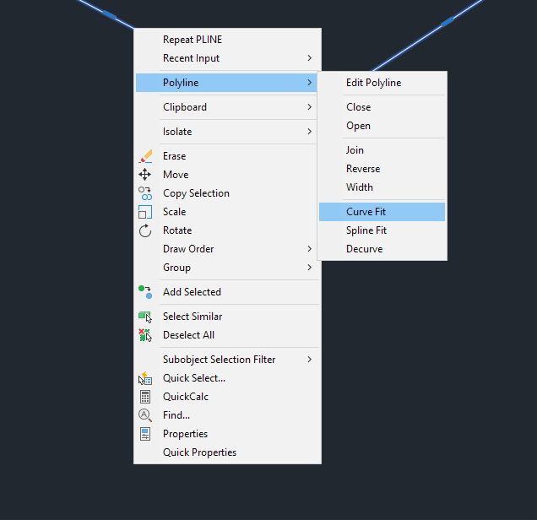Expand the Subobject Selection Filter arrow
Screen dimensions: 537x520
click(310, 360)
